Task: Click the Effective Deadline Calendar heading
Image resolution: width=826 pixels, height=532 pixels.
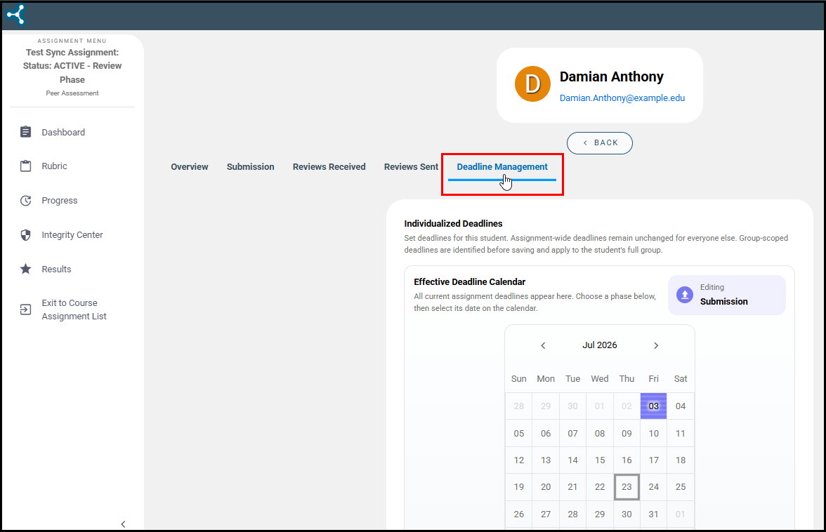Action: (x=469, y=282)
